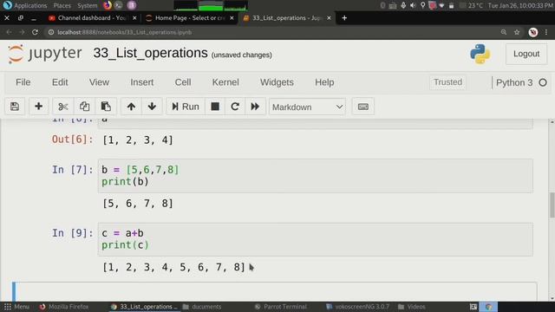Image resolution: width=555 pixels, height=312 pixels.
Task: Reload the page
Action: tap(35, 32)
